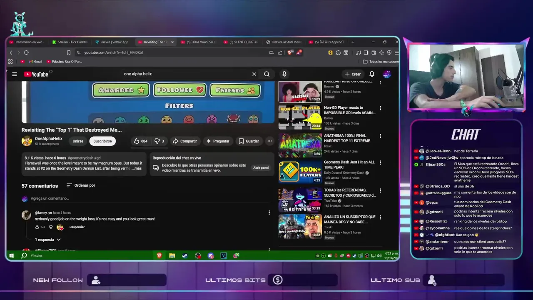Image resolution: width=533 pixels, height=300 pixels.
Task: Switch to the Stream - Kick Dashboard tab
Action: tap(70, 42)
